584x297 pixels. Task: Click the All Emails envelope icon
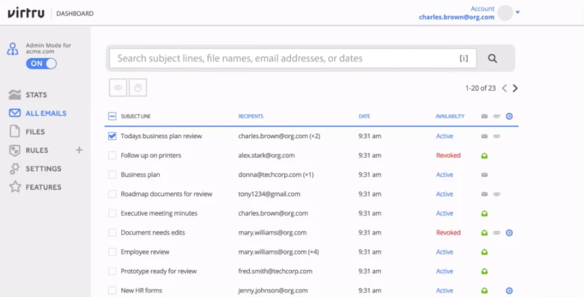[14, 112]
